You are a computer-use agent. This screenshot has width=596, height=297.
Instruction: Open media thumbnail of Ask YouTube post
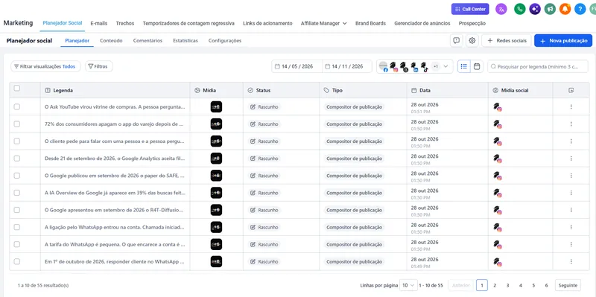[216, 106]
